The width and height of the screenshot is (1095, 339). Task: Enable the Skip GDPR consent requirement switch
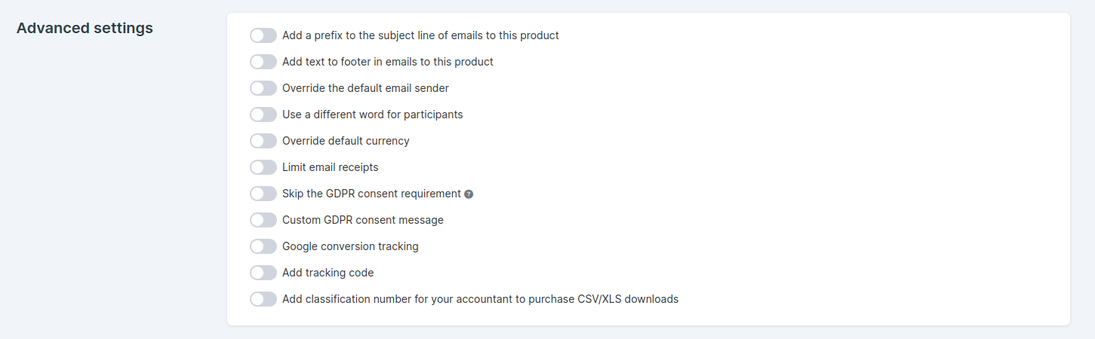click(263, 194)
